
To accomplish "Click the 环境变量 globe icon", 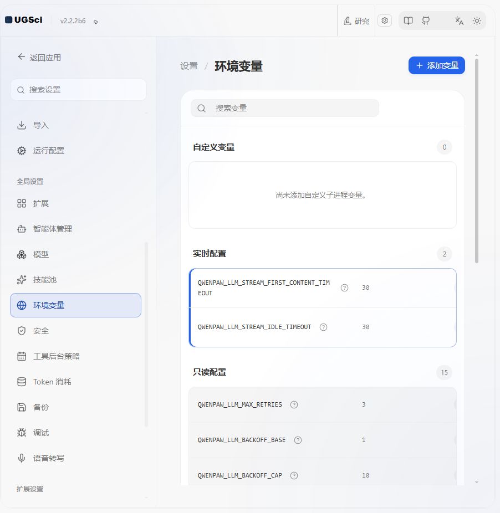I will point(22,305).
